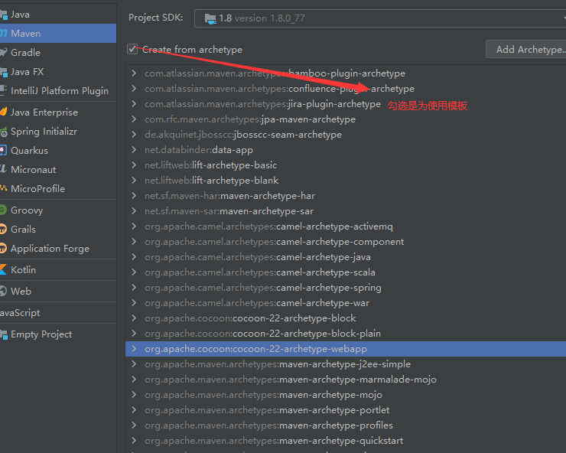This screenshot has height=453, width=566.
Task: Click the Empty Project icon
Action: click(x=4, y=334)
